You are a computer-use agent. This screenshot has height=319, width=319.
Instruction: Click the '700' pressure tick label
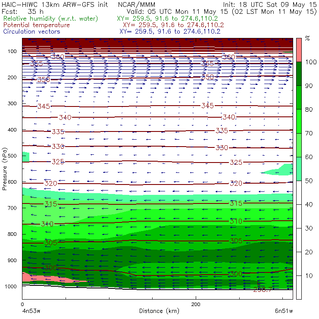click(x=12, y=208)
